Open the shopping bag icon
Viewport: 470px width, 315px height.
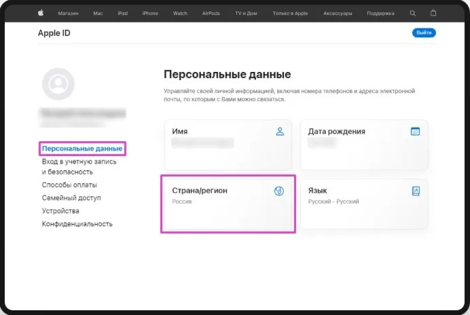pyautogui.click(x=433, y=13)
